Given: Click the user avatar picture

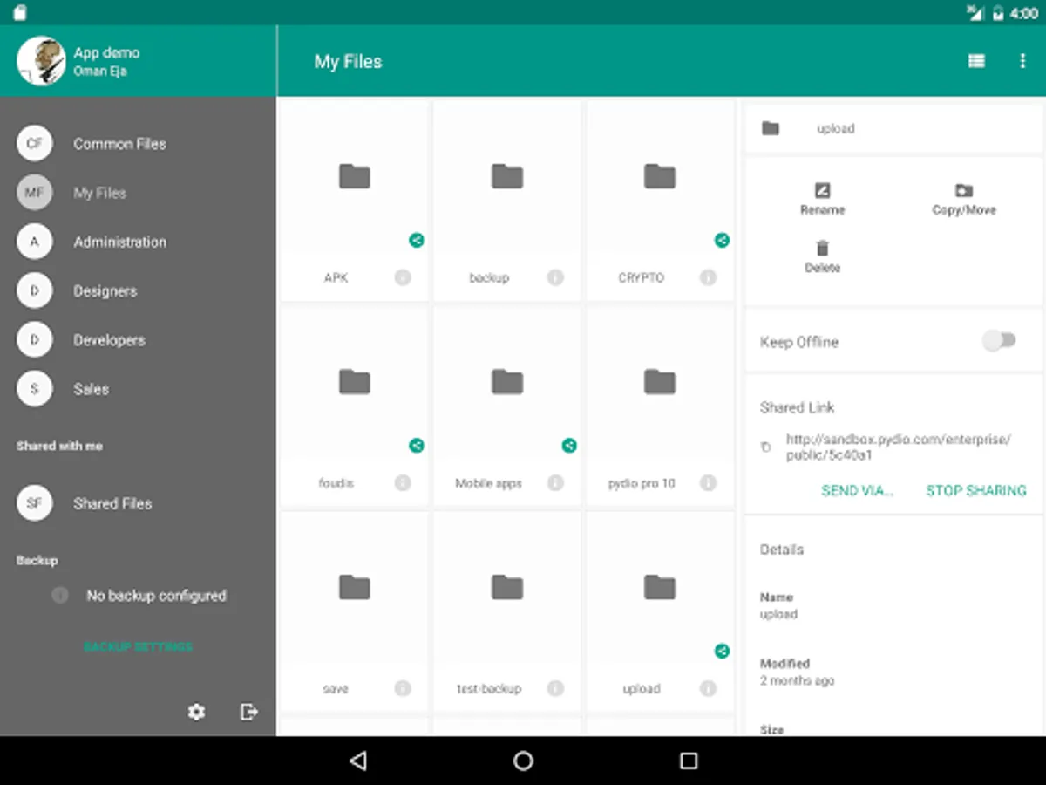Looking at the screenshot, I should coord(41,61).
